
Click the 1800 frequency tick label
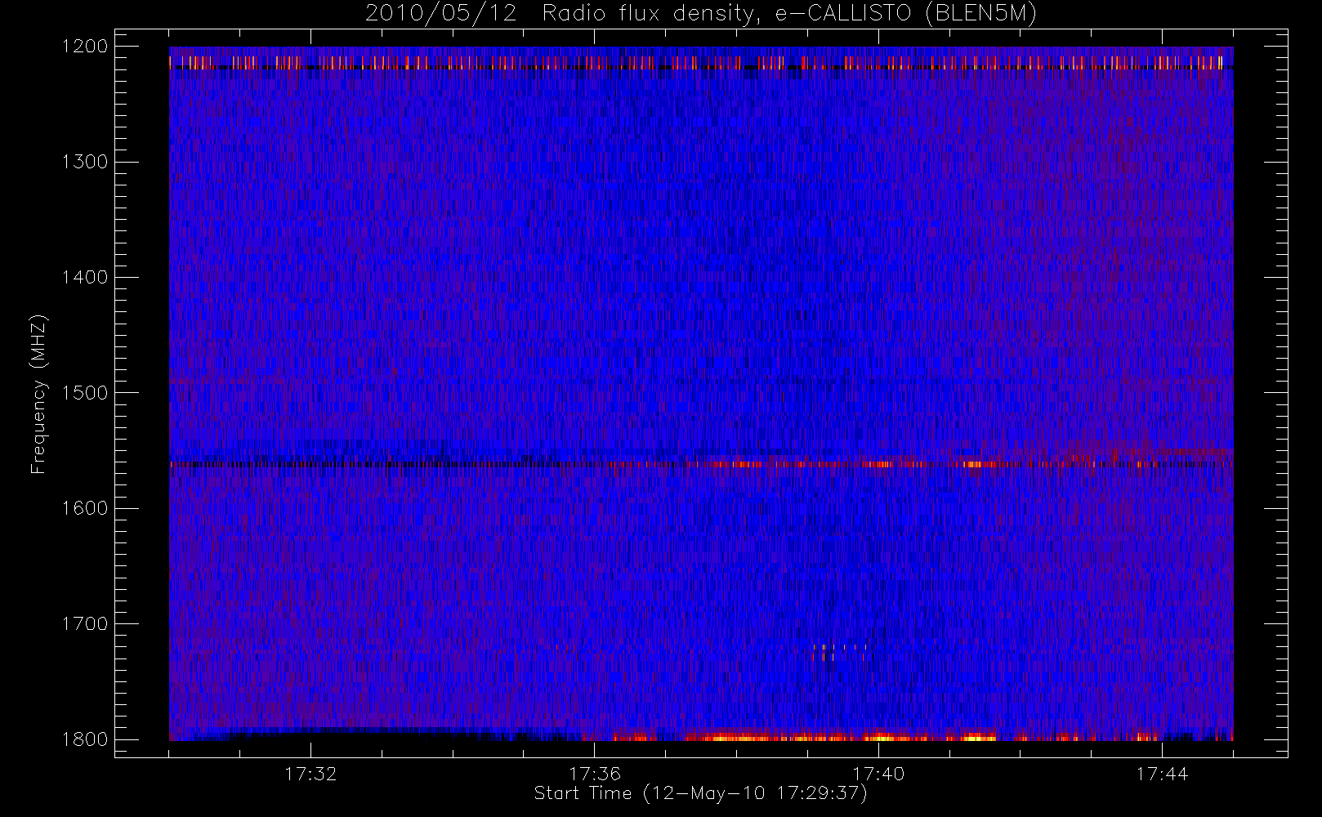tap(85, 739)
